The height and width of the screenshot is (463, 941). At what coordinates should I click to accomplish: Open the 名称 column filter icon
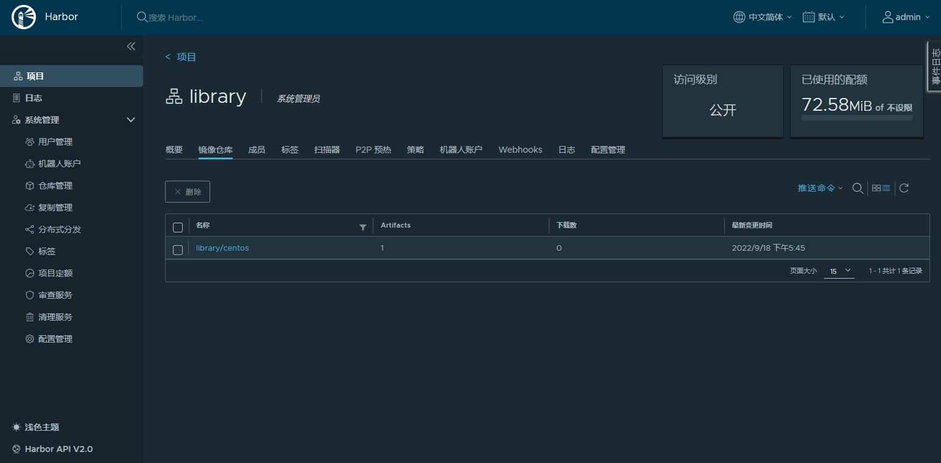tap(363, 227)
